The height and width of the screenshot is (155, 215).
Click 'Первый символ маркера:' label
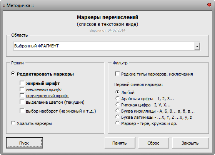tap(138, 84)
